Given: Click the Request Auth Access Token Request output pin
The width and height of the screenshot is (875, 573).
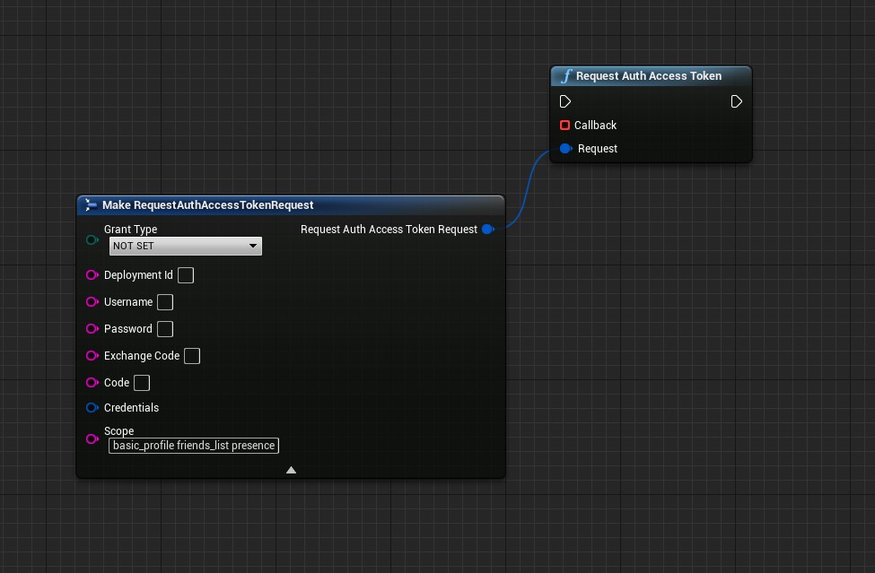Looking at the screenshot, I should click(x=487, y=230).
